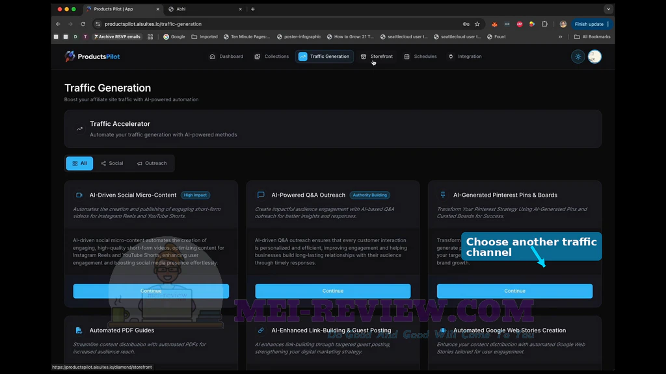Viewport: 666px width, 374px height.
Task: Open the Storefront page
Action: 377,56
